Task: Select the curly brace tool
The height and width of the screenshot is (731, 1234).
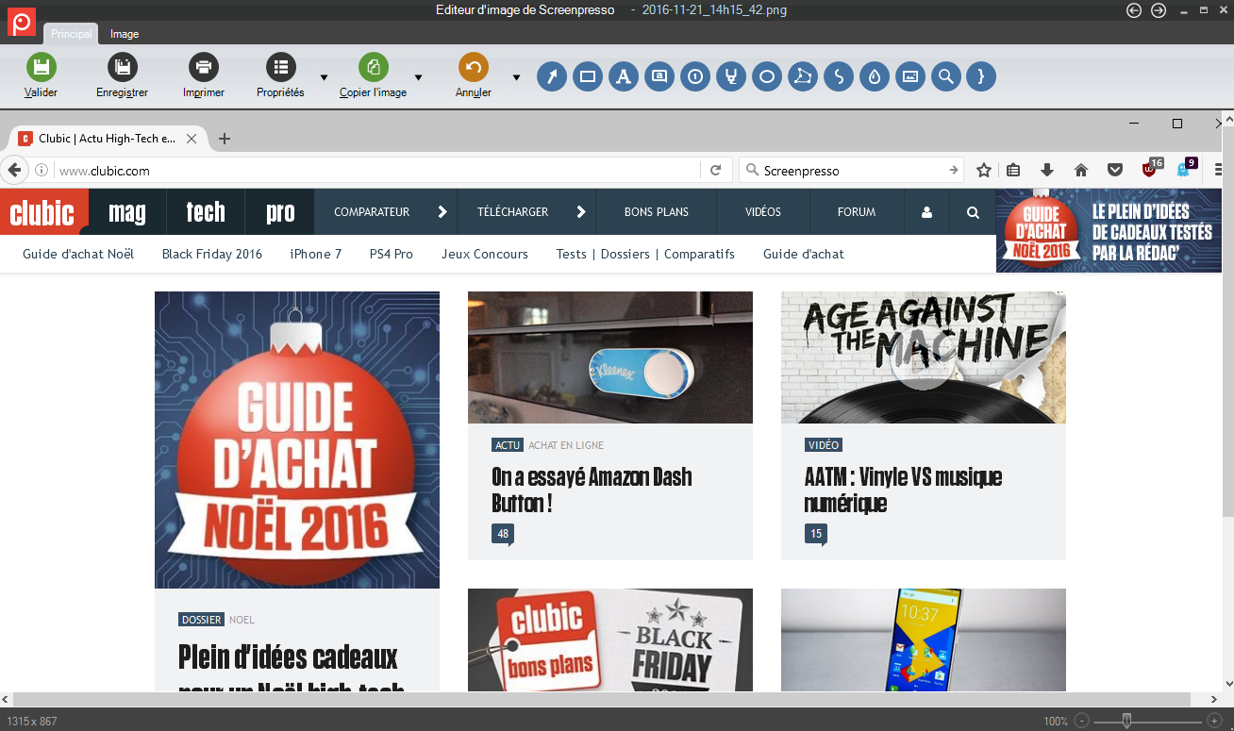Action: [x=981, y=76]
